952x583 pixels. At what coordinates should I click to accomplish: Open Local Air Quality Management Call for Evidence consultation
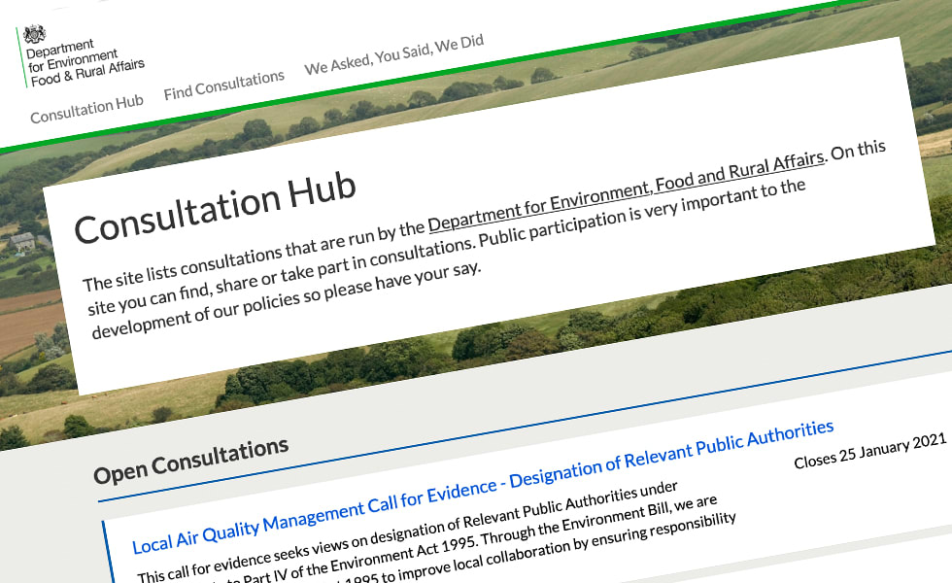tap(483, 487)
